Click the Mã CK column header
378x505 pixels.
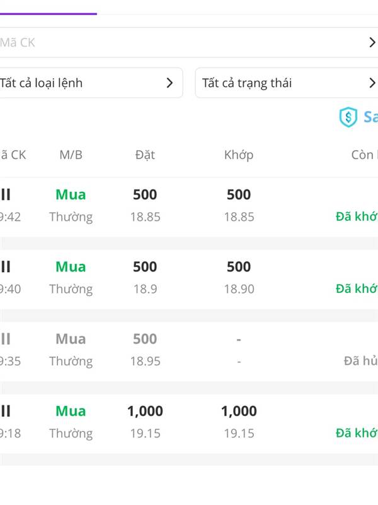pos(13,155)
